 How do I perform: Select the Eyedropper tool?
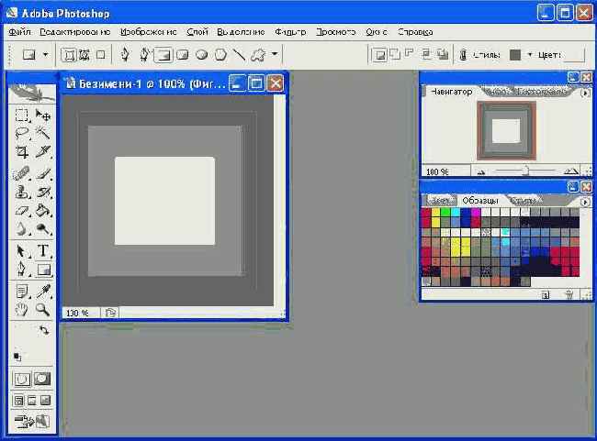42,292
